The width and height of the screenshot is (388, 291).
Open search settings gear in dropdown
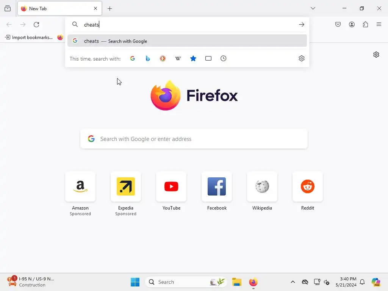pos(301,58)
